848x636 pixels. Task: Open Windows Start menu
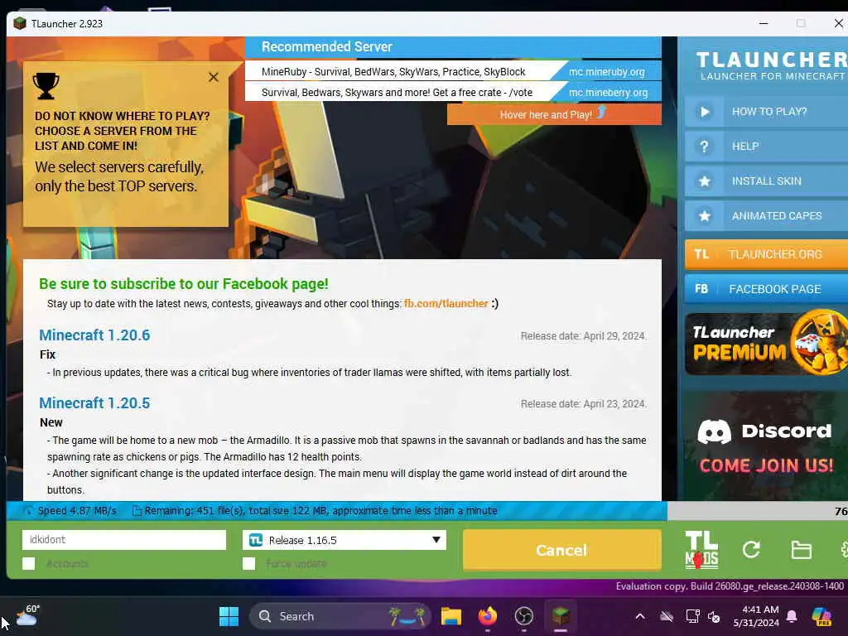coord(229,616)
